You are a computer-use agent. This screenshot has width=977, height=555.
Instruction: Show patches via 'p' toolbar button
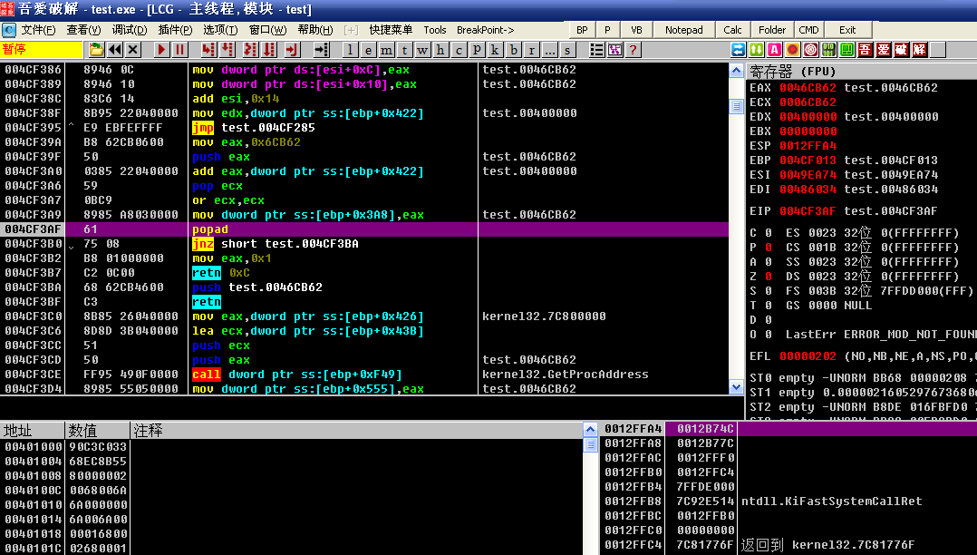point(478,50)
